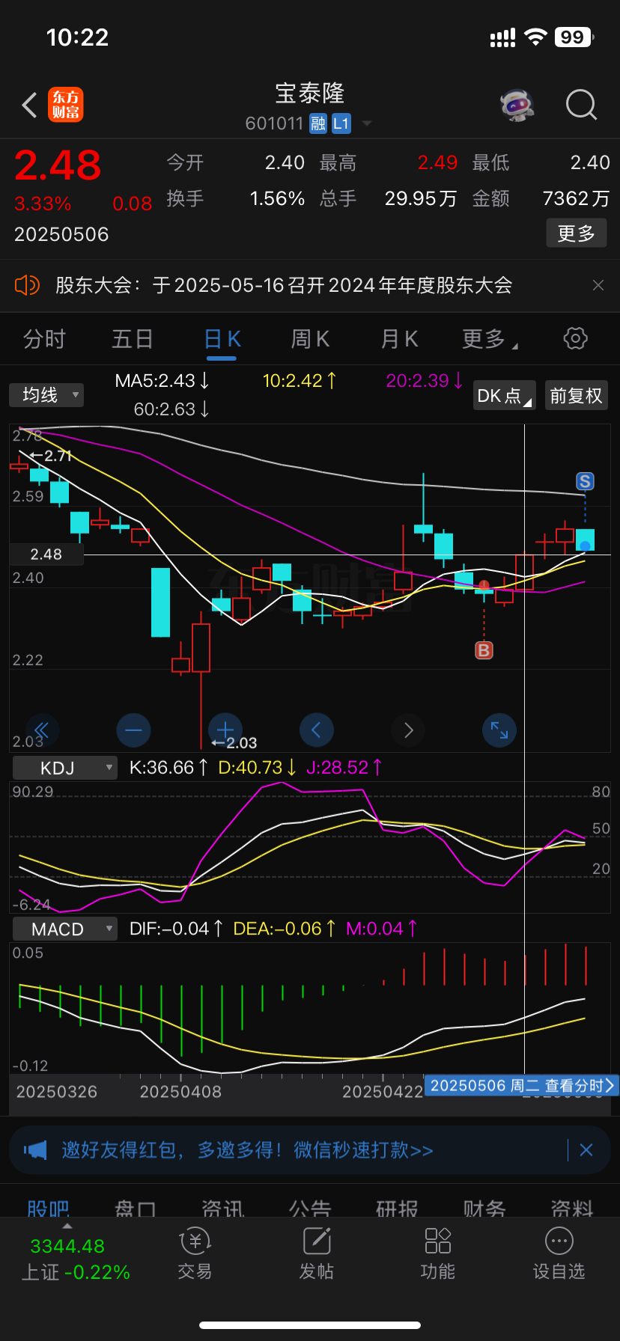Image resolution: width=620 pixels, height=1341 pixels.
Task: Tap MA5:2.43 value
Action: [162, 381]
